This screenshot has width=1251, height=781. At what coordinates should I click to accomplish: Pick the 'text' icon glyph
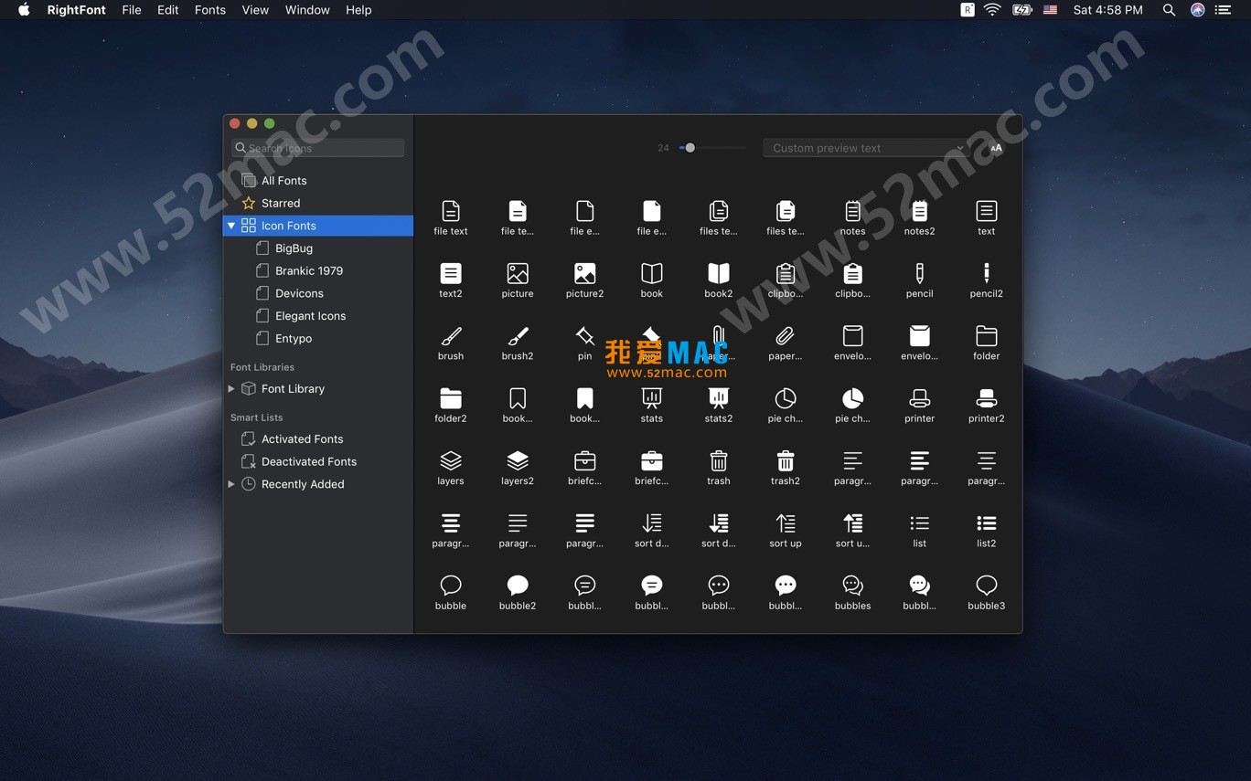(x=986, y=211)
